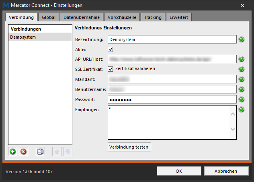Open help icon next to Mandant field
Screen dimensions: 254x182
(242, 79)
